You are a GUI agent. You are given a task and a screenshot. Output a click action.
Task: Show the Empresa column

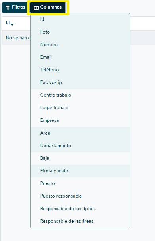(80, 120)
